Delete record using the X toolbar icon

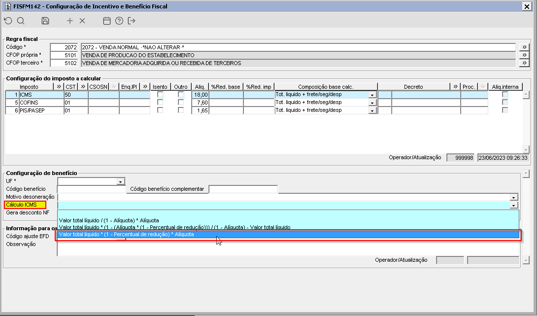(82, 21)
